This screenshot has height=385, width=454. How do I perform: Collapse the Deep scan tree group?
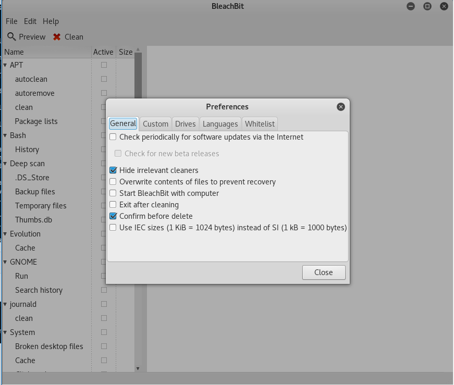[x=5, y=164]
